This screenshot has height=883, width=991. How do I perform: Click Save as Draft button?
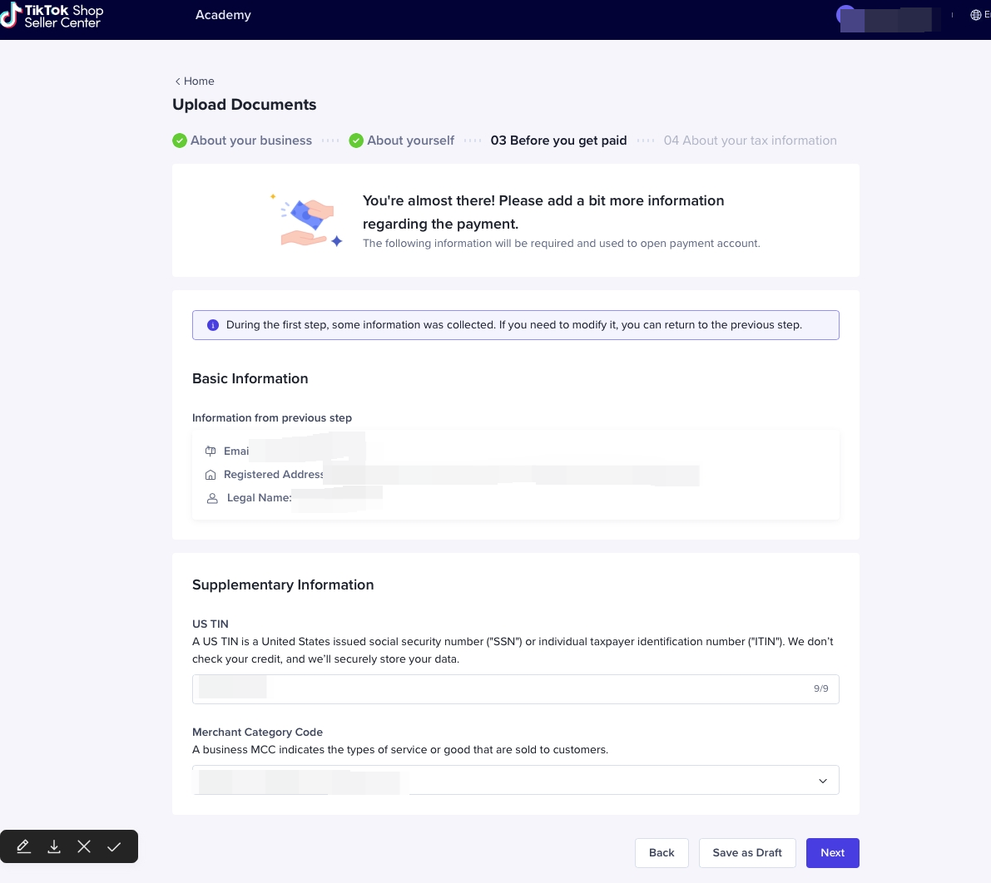click(747, 853)
